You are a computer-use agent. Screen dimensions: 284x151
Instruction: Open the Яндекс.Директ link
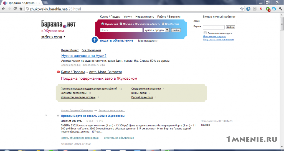70,50
